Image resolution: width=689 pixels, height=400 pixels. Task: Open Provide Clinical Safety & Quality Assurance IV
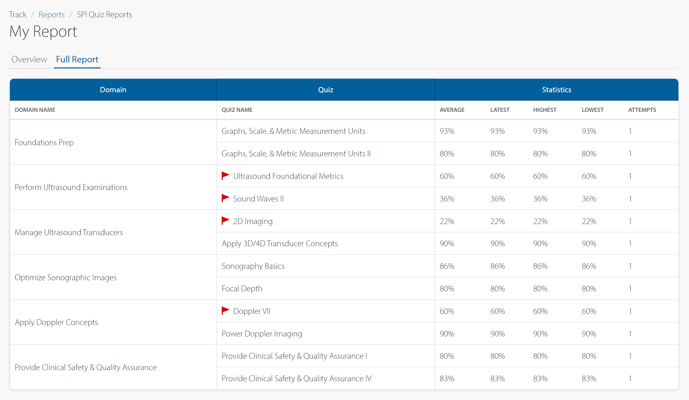[296, 378]
